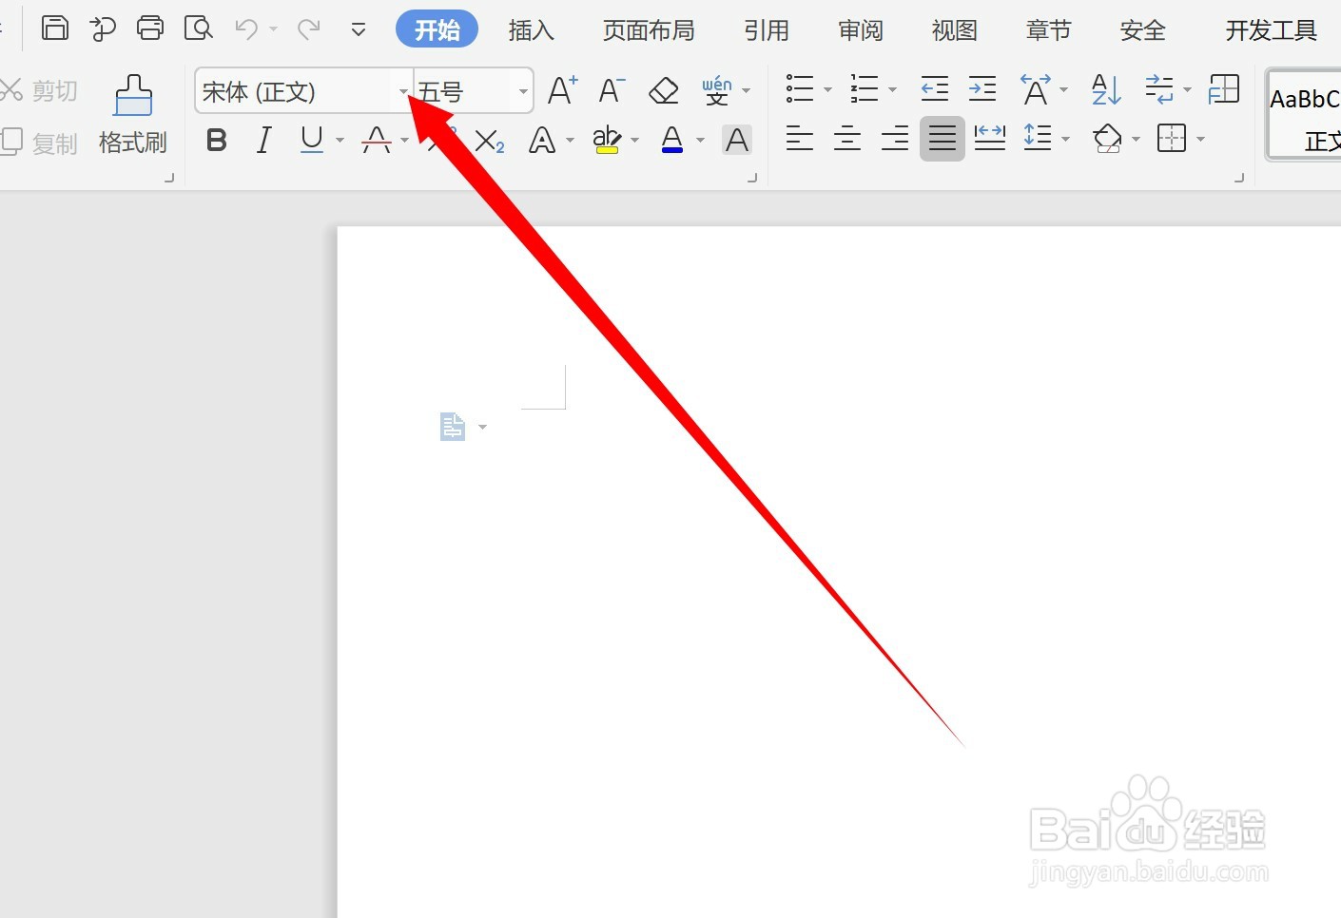Screen dimensions: 1341x918
Task: Click the paragraph shading bucket icon
Action: pos(1107,140)
